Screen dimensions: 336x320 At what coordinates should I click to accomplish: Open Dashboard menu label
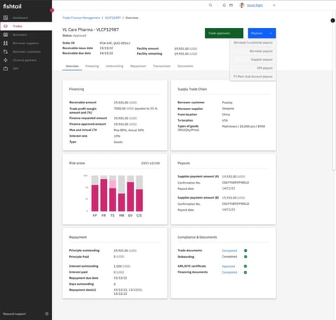tap(20, 18)
